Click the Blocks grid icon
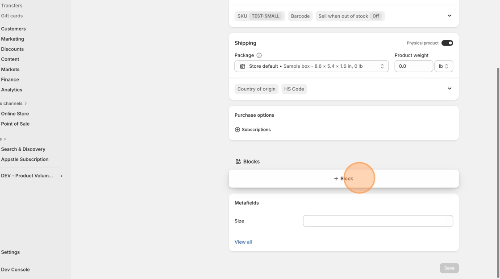 (x=238, y=162)
